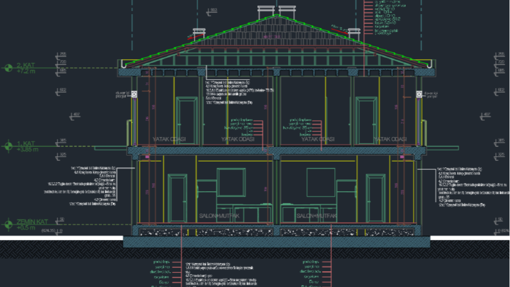This screenshot has height=287, width=510.
Task: Select the upper-floor right bedroom door
Action: tap(366, 121)
